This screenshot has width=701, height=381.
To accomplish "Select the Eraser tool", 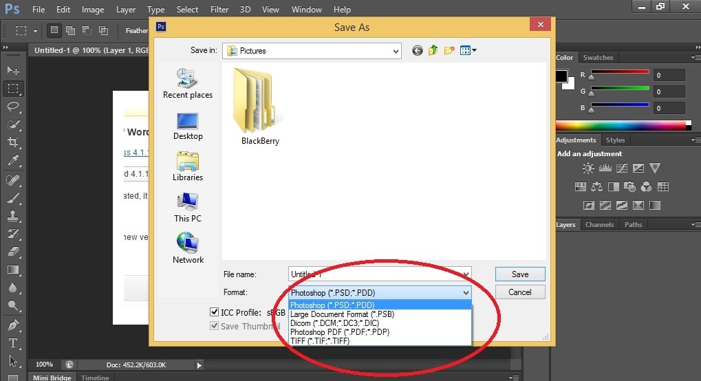I will point(13,252).
